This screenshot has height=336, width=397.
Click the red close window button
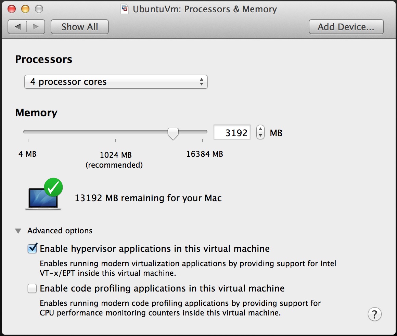coord(12,9)
